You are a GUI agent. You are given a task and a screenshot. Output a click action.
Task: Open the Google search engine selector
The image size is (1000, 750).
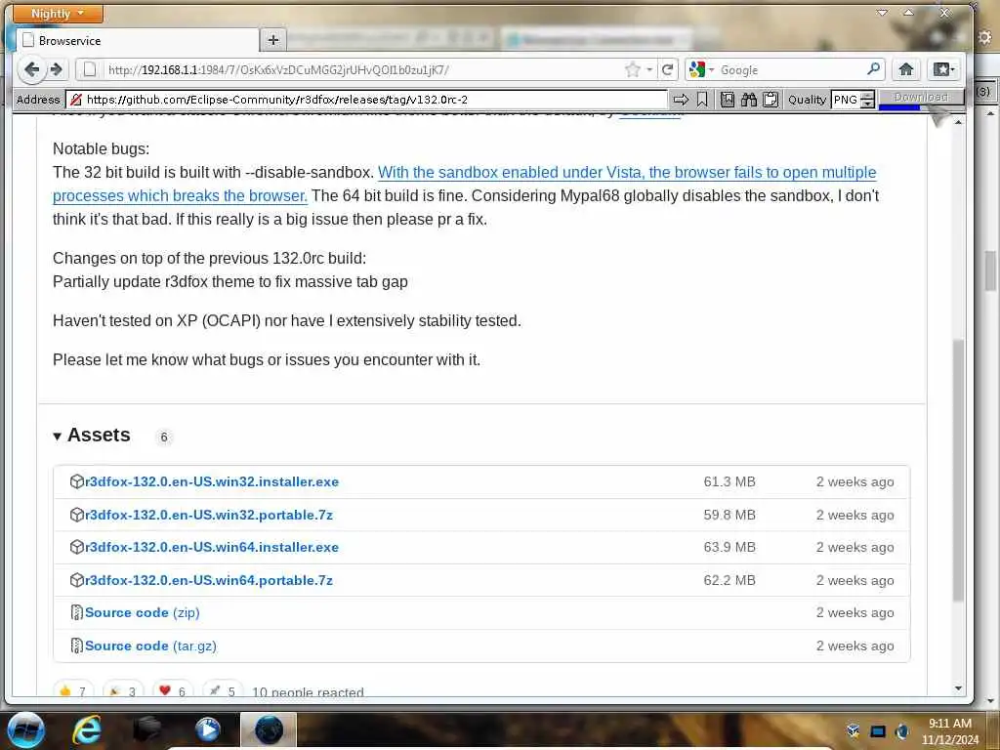pos(700,69)
